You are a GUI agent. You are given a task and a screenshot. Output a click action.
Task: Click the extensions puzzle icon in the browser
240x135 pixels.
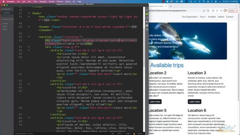(217, 11)
